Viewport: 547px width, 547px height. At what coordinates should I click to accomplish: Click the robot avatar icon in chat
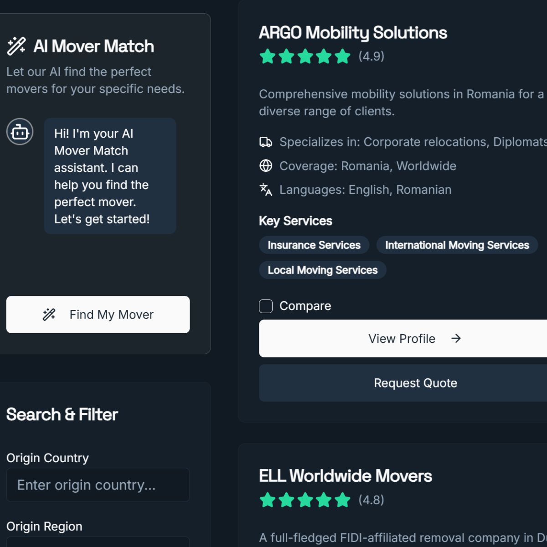pos(20,132)
